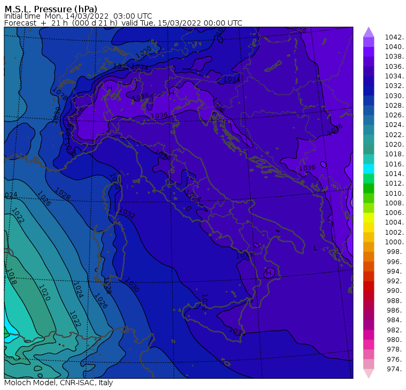Click the legend band between 1040 and 1042
Viewport: 406px width, 390px height.
(x=369, y=42)
